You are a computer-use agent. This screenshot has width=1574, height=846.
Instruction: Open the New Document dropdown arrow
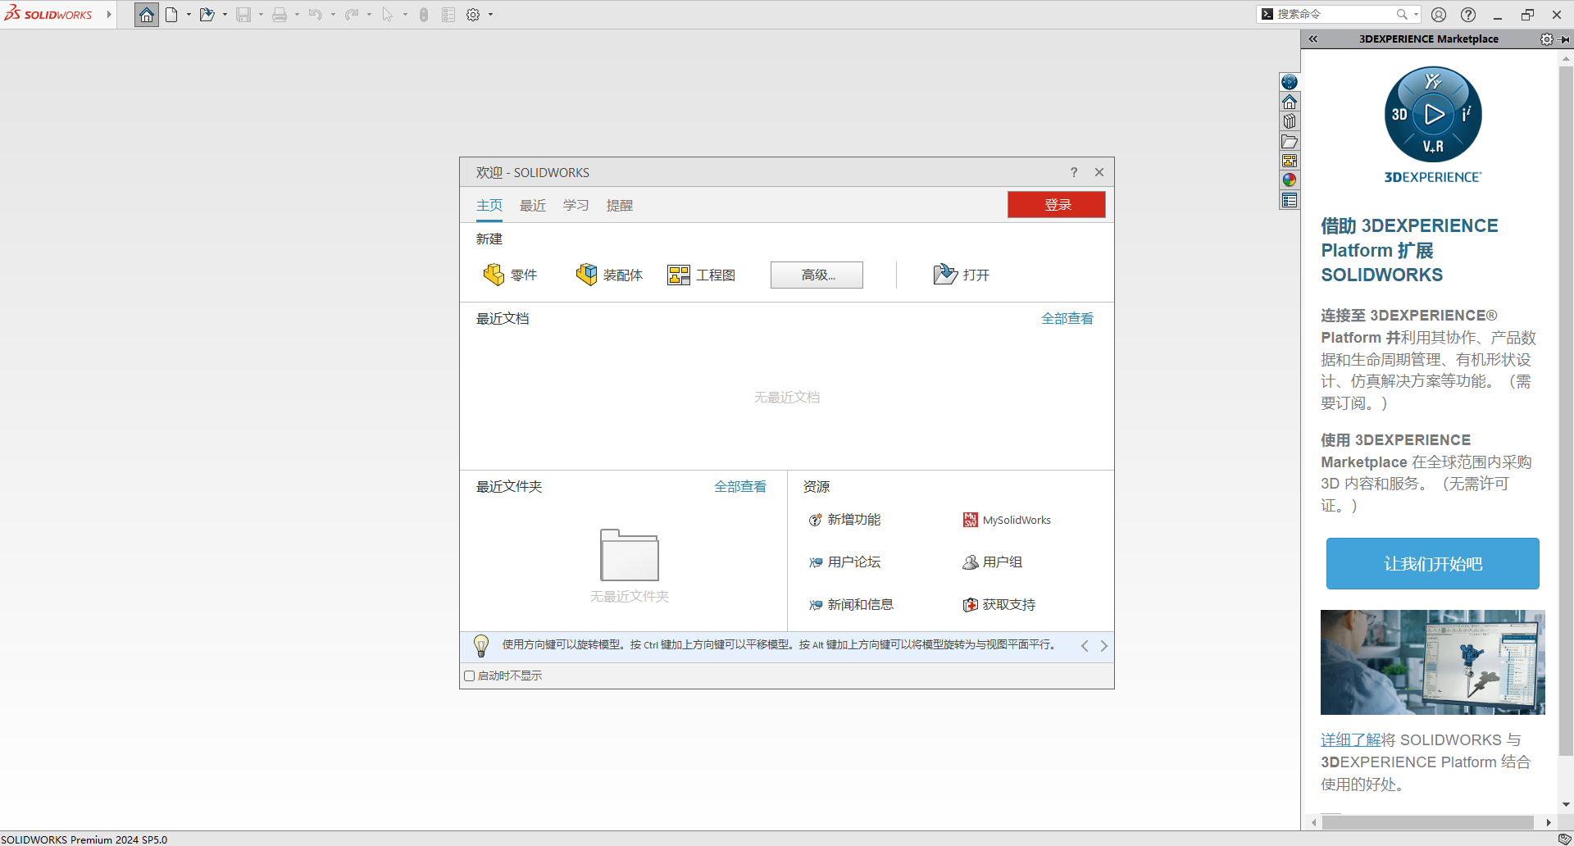pos(187,14)
